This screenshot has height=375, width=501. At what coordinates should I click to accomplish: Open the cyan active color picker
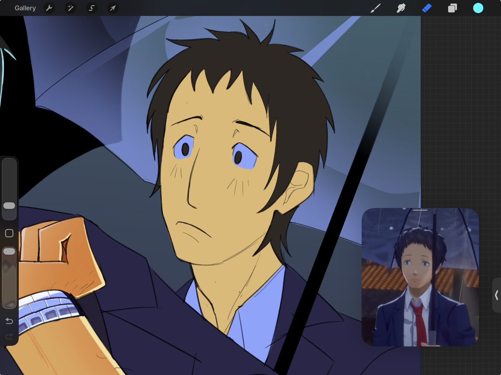pyautogui.click(x=478, y=8)
